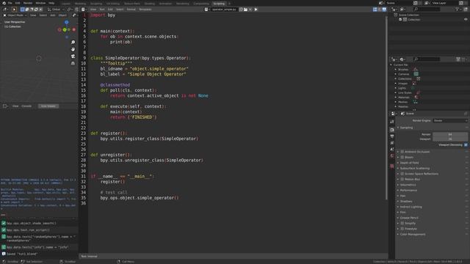This screenshot has height=264, width=470.
Task: Enable the Bloom checkbox
Action: (402, 157)
